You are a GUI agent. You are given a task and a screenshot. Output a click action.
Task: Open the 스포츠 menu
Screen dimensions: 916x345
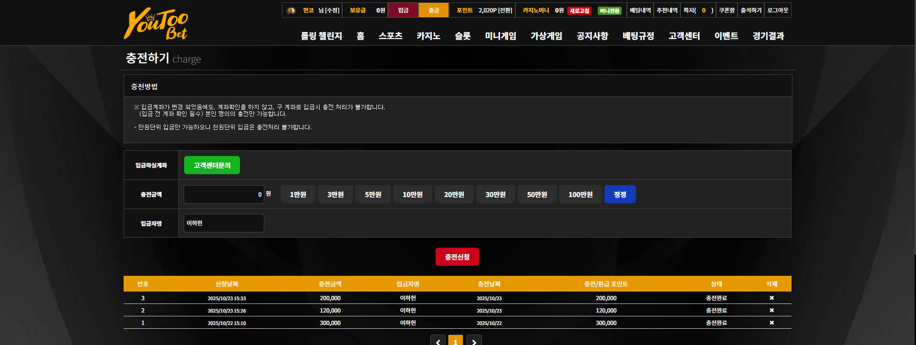coord(391,36)
